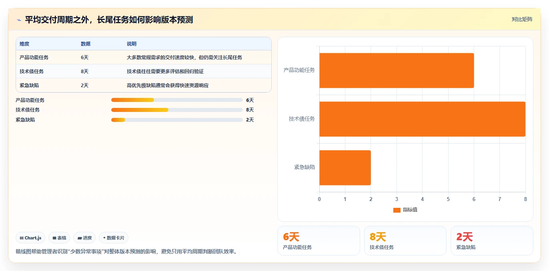
Task: Click the 6天 产品功能任务 data card
Action: pyautogui.click(x=319, y=241)
